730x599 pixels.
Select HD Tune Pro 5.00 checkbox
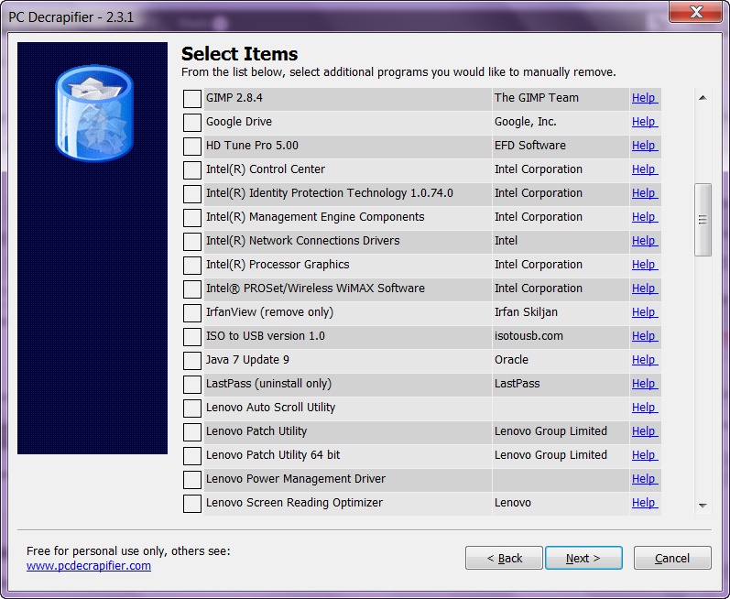pyautogui.click(x=191, y=147)
